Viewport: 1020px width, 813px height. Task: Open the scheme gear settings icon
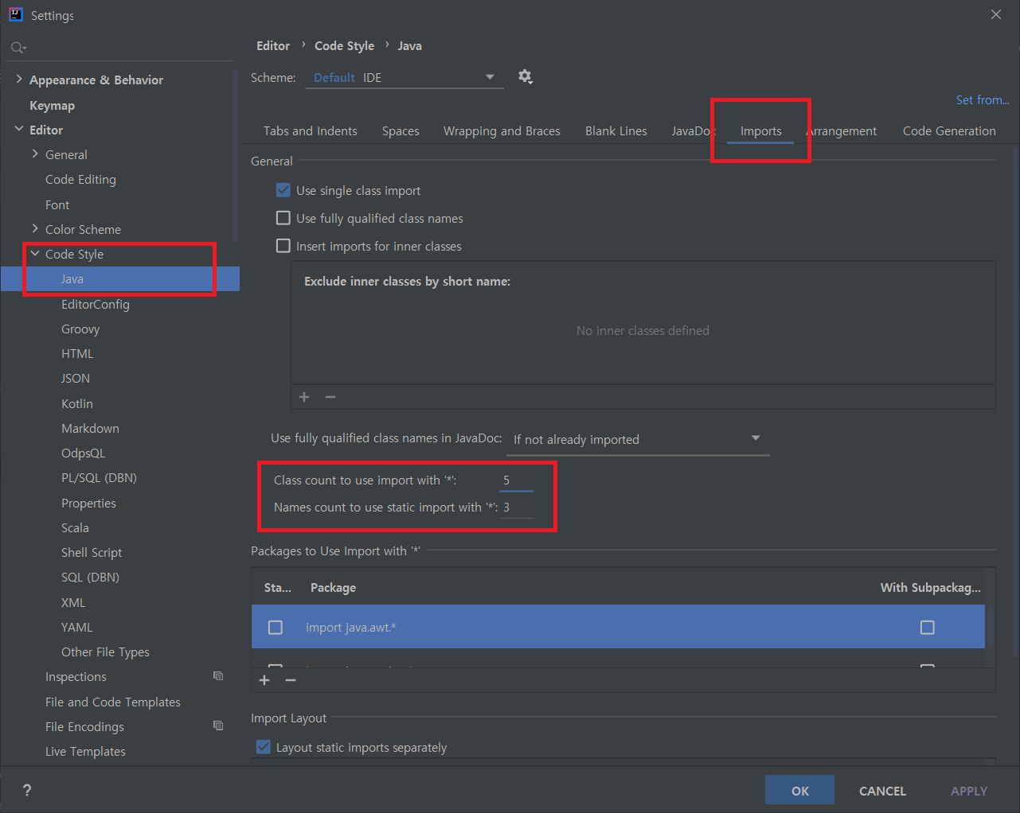point(525,76)
